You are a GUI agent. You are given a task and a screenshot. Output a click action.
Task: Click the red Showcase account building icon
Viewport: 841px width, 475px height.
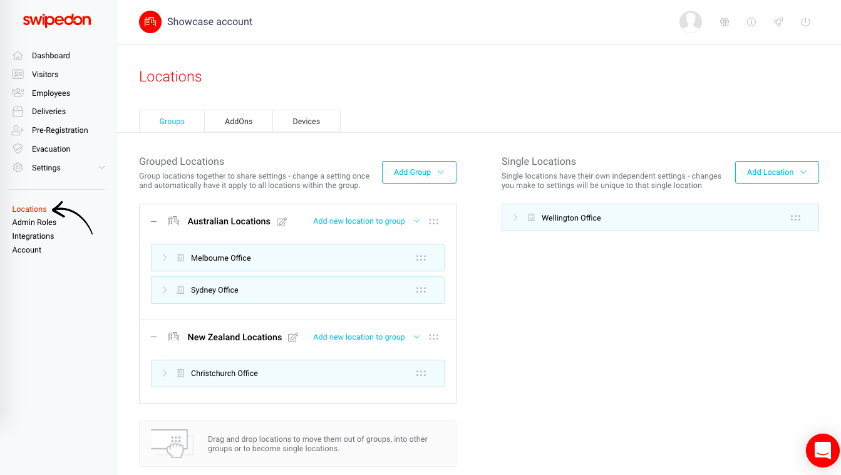pos(150,22)
